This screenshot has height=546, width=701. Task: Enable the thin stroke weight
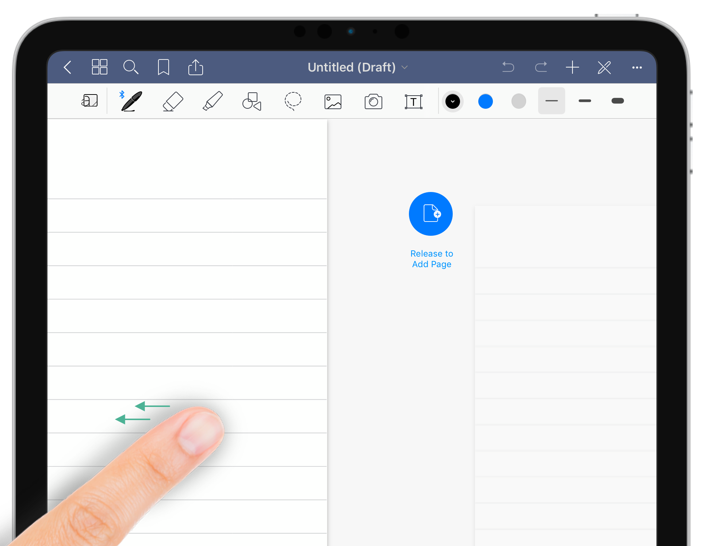(551, 102)
